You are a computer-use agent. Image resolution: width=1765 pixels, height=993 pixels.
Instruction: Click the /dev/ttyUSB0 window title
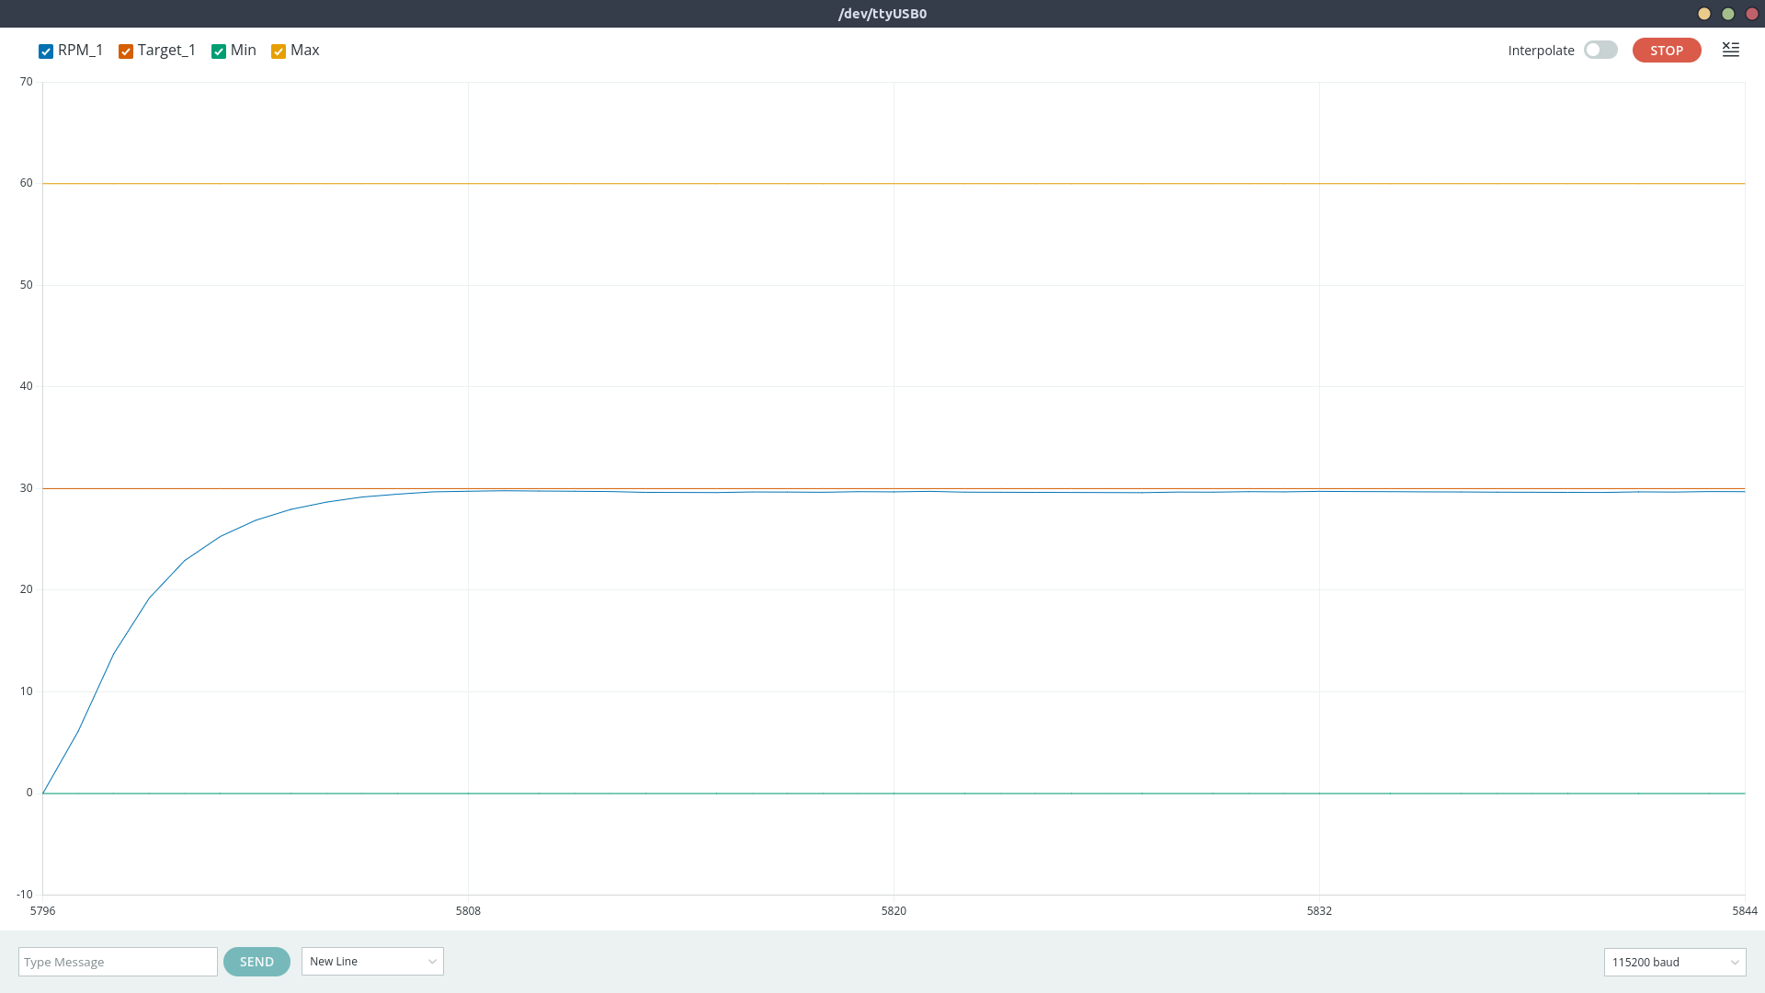point(882,14)
